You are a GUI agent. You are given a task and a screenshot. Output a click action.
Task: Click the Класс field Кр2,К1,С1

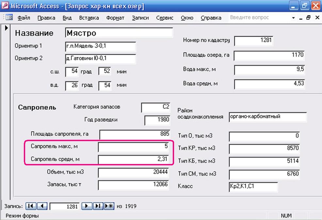pos(253,187)
